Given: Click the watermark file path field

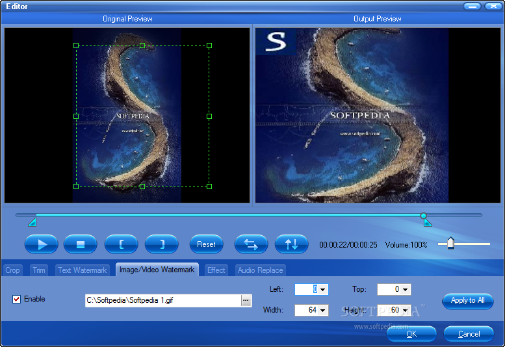Looking at the screenshot, I should pos(163,300).
